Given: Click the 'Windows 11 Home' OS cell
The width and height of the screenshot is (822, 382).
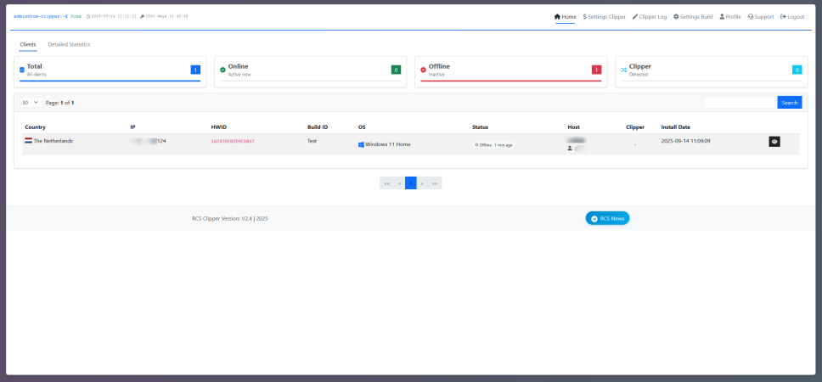Looking at the screenshot, I should [388, 144].
